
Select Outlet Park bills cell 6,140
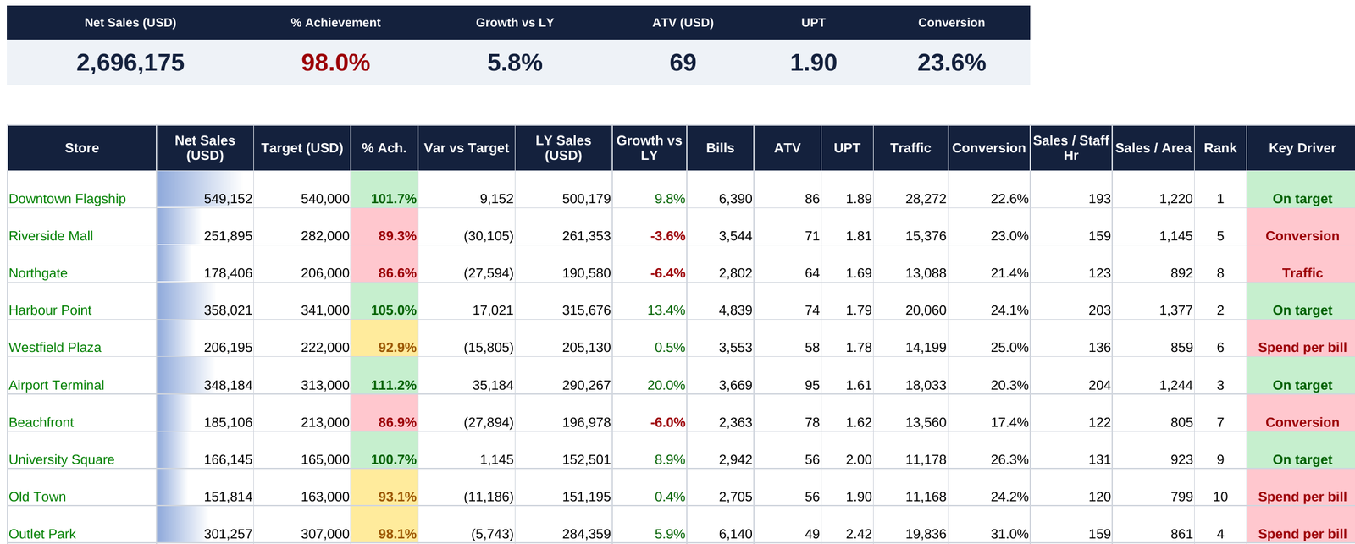(721, 525)
